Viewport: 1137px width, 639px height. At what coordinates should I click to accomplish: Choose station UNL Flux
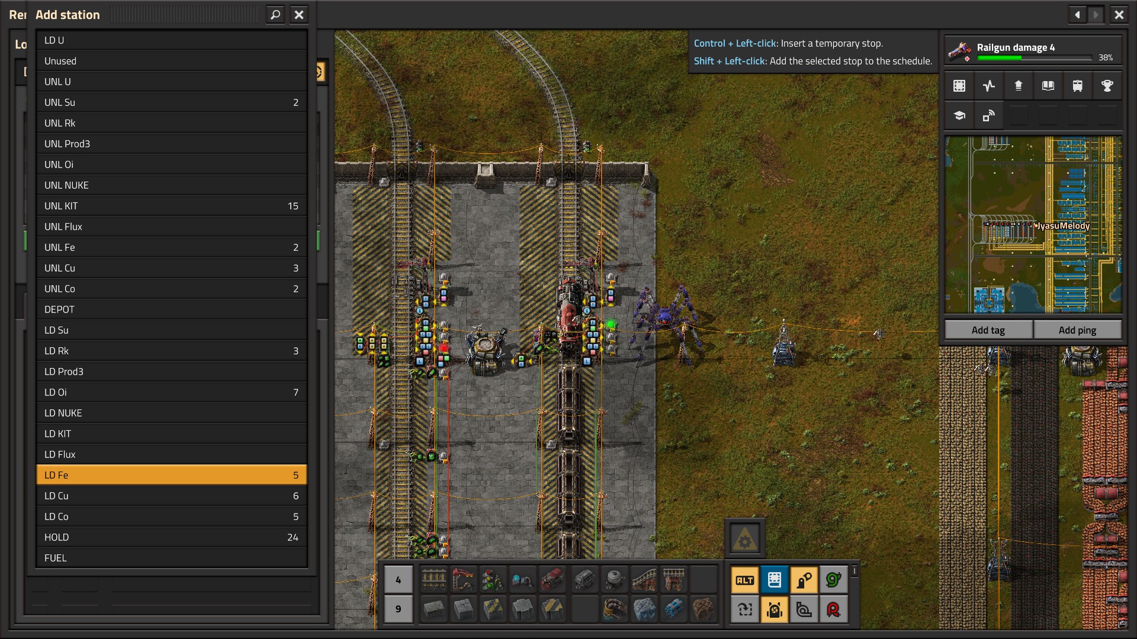point(172,227)
